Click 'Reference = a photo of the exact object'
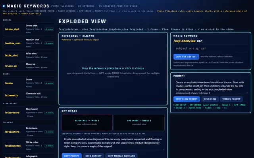Image resolution: width=254 pixels, height=158 pixels. 80,39
